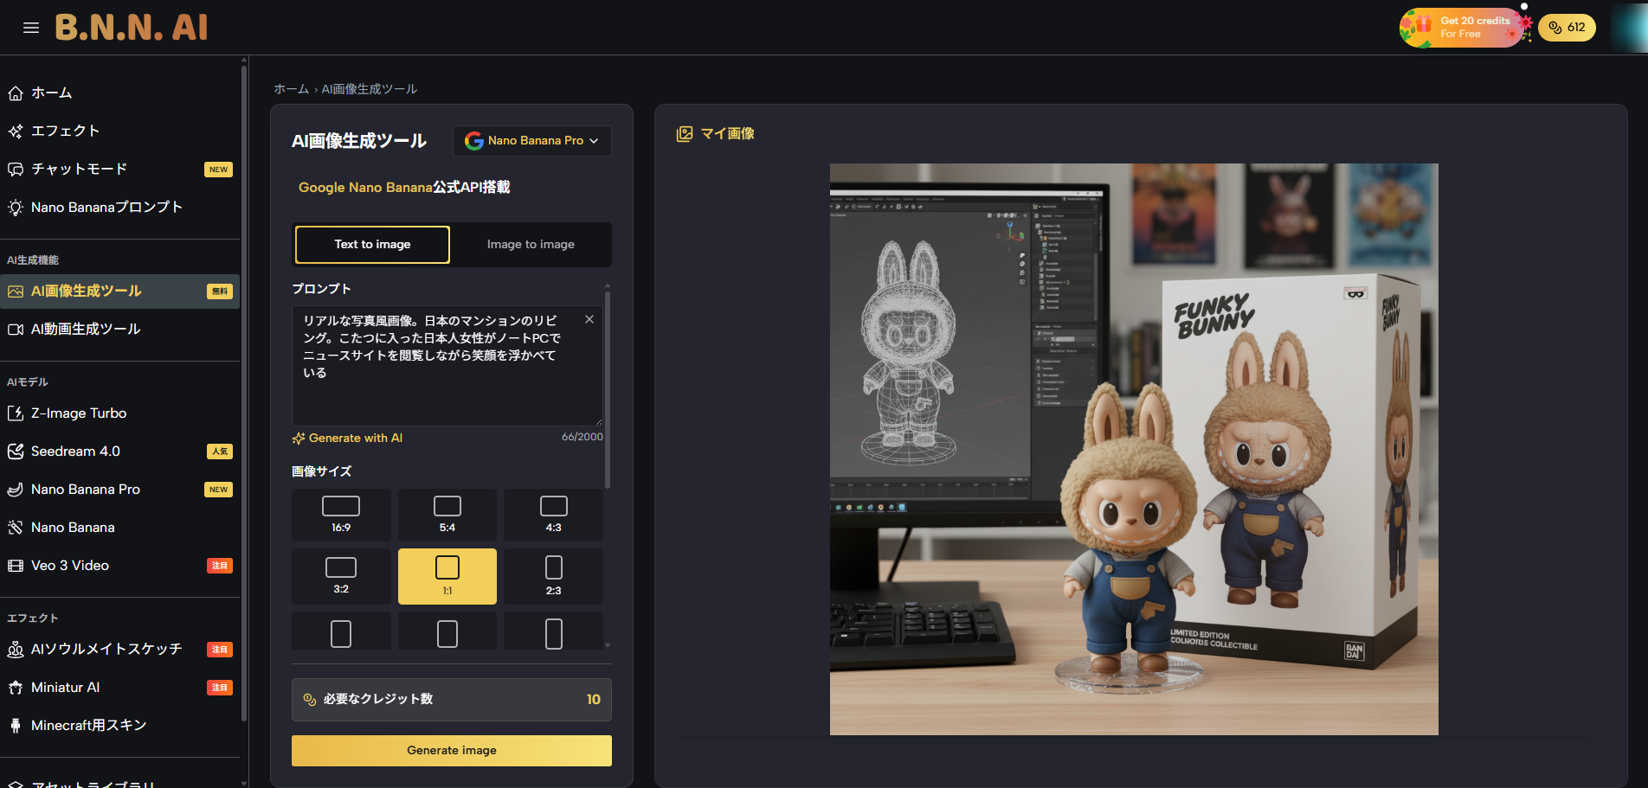Image resolution: width=1648 pixels, height=788 pixels.
Task: Open the 612 credits balance badge
Action: click(1567, 28)
